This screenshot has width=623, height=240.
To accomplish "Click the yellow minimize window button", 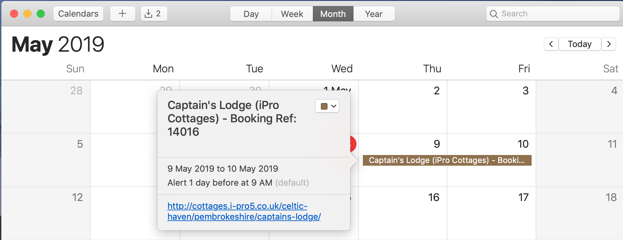I will click(27, 14).
